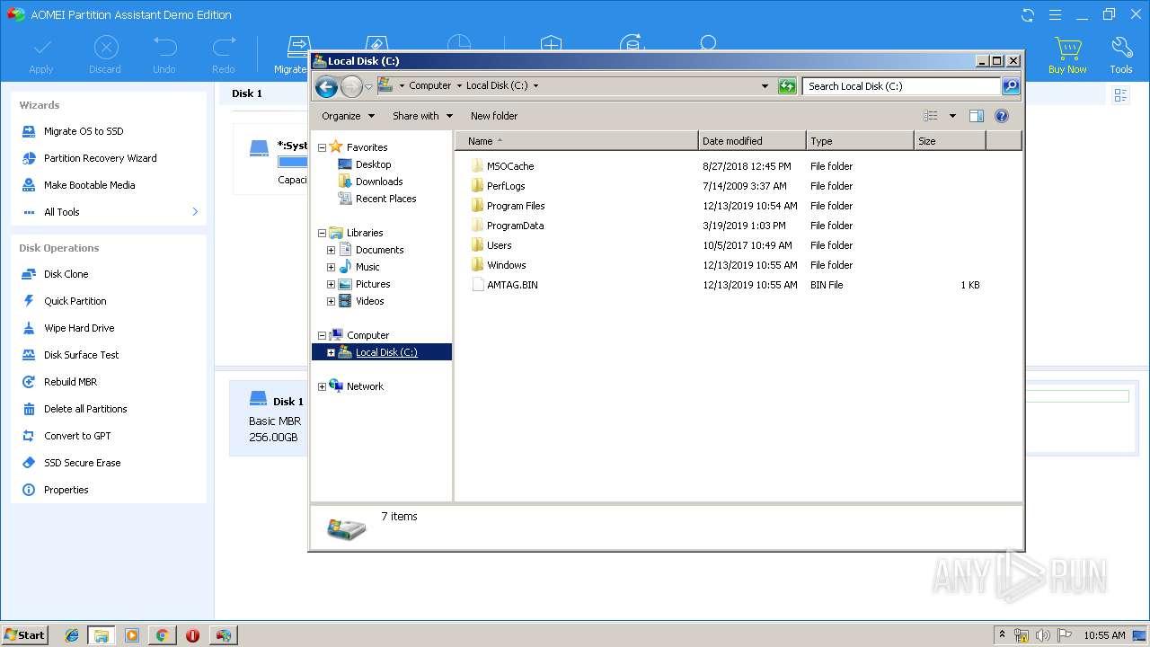Choose Disk Clone operation

pos(66,274)
